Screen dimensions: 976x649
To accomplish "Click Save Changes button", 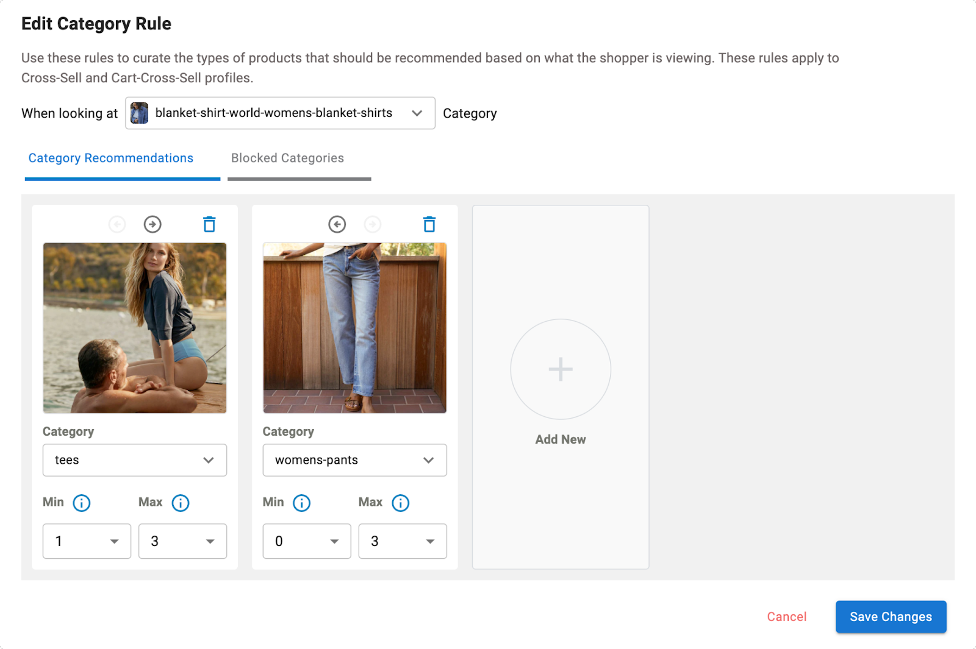I will pyautogui.click(x=891, y=617).
